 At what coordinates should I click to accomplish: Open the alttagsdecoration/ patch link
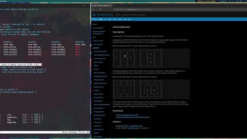100,76
